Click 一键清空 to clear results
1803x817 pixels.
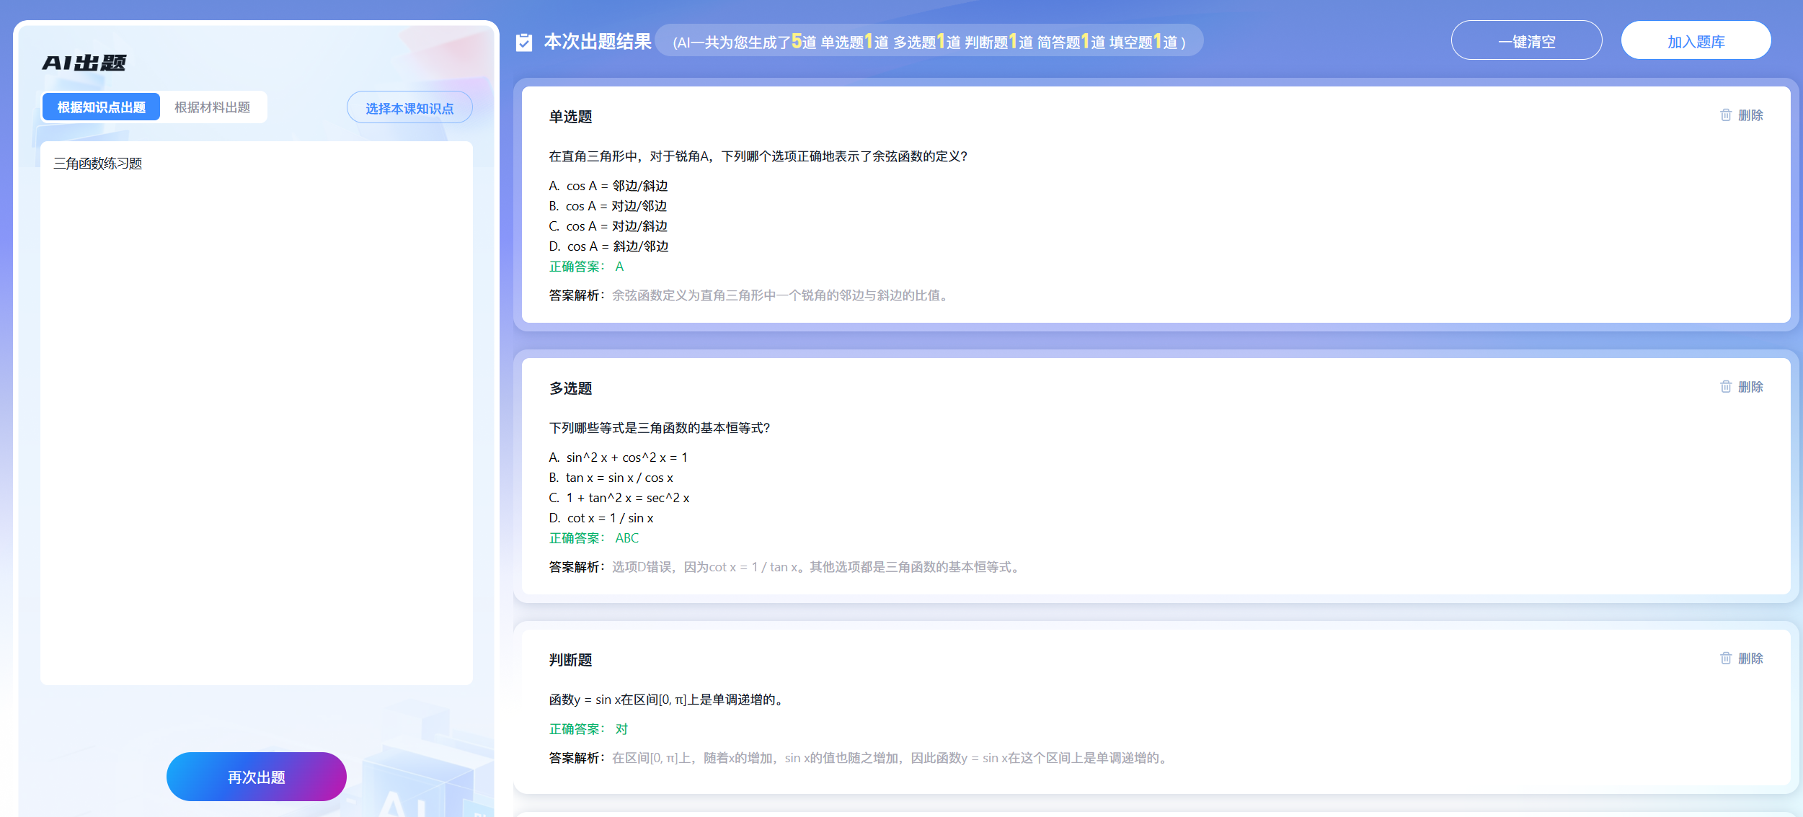[1525, 41]
